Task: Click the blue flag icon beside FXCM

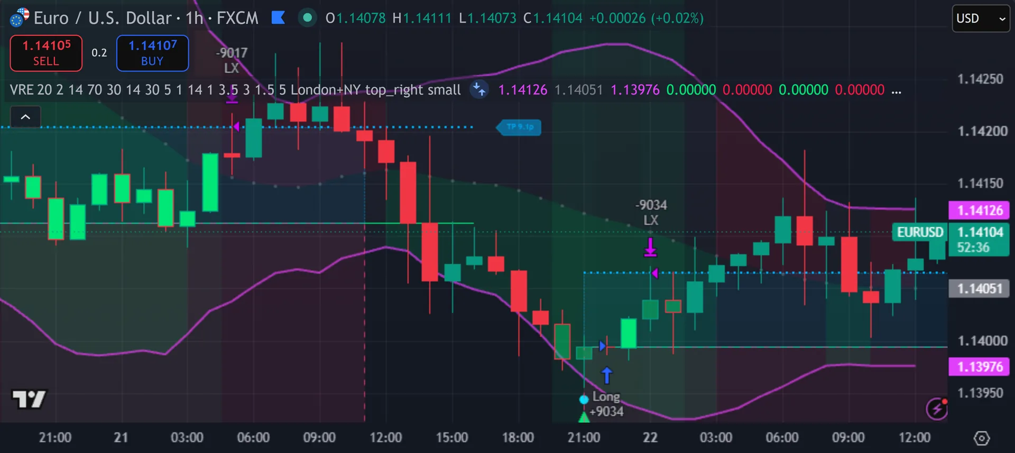Action: (x=278, y=18)
